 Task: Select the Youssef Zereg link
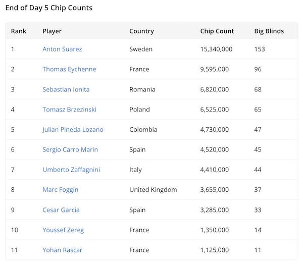63,230
